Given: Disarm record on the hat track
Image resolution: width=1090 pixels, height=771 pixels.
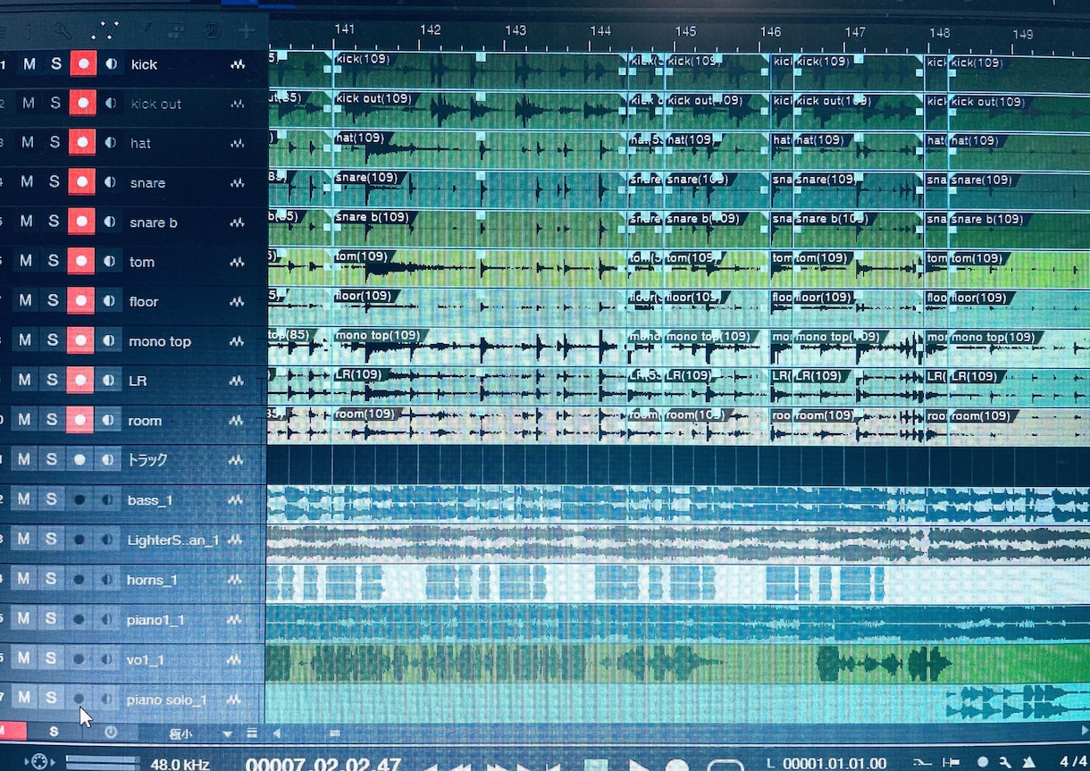Looking at the screenshot, I should tap(83, 142).
